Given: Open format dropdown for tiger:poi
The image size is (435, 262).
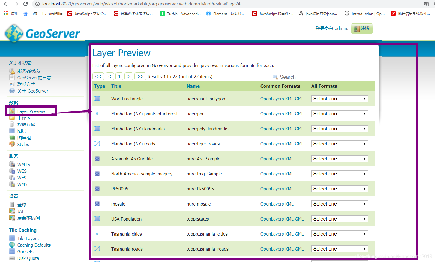Looking at the screenshot, I should pos(340,114).
